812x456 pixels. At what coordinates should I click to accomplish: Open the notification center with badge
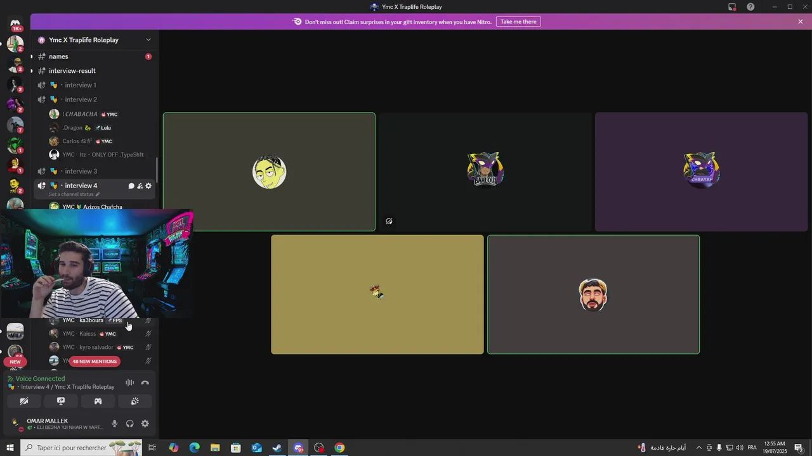pyautogui.click(x=799, y=448)
